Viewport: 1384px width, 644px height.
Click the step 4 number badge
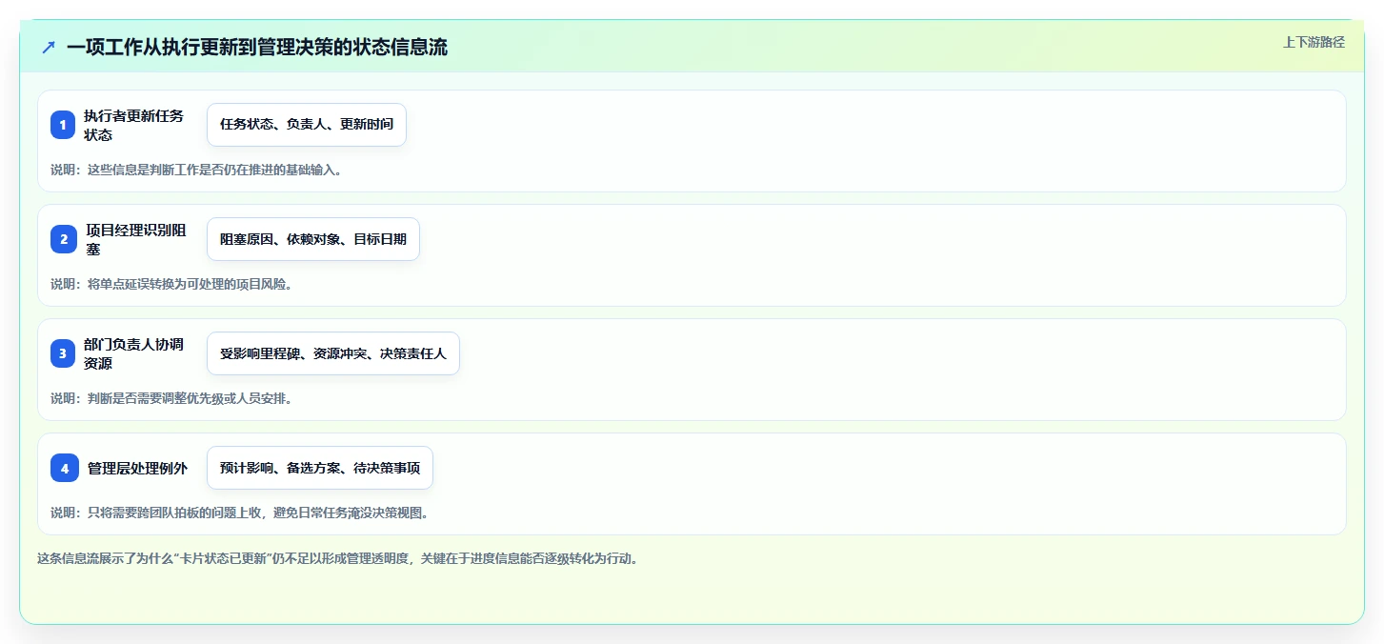point(63,468)
